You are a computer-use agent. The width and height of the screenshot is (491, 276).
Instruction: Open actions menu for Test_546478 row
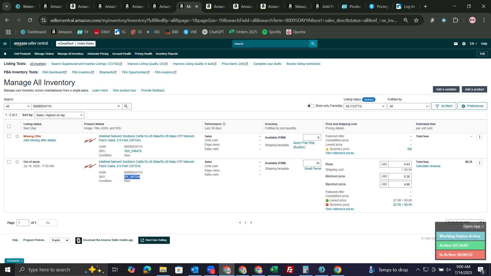coord(480,137)
